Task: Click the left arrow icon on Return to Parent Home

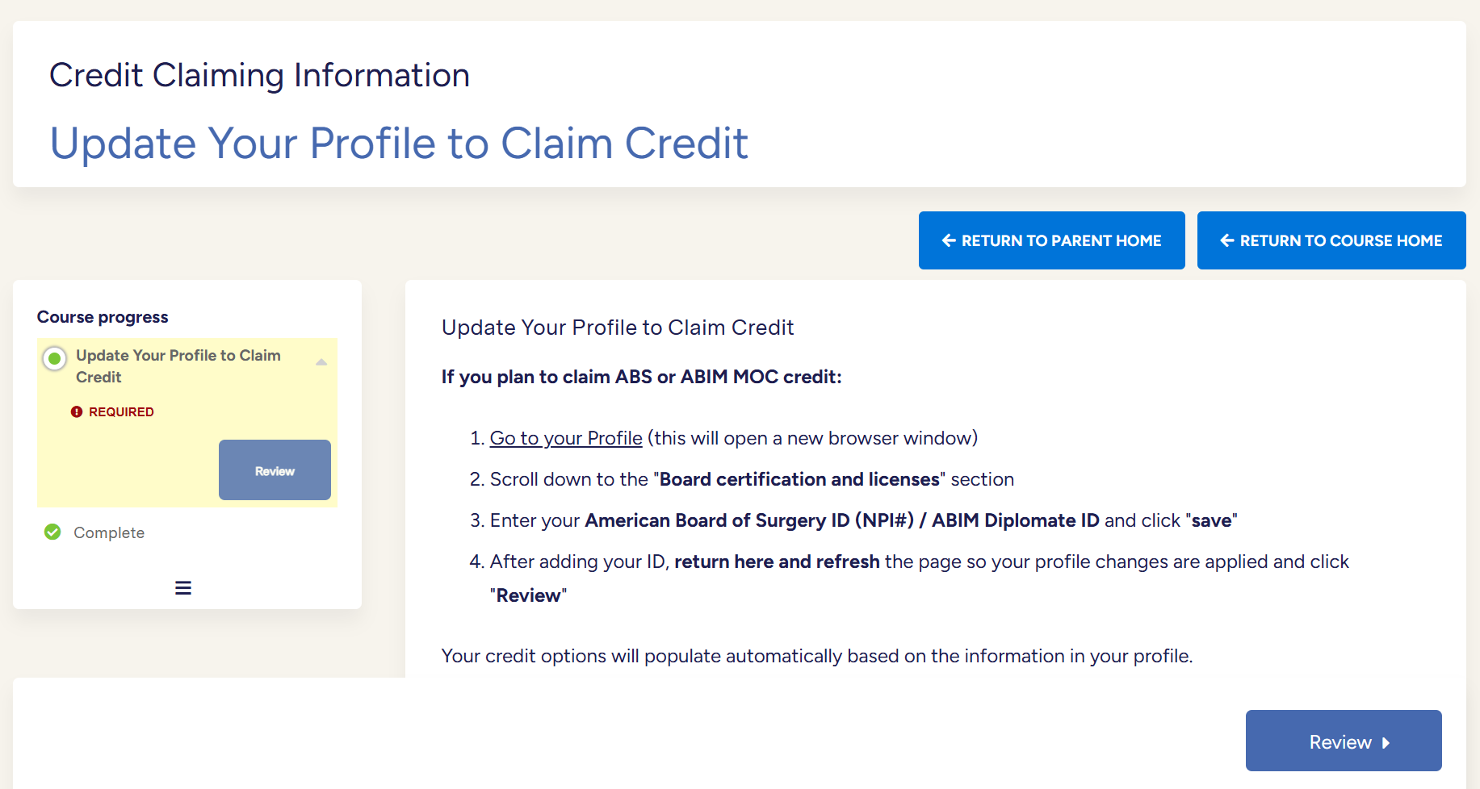Action: 949,240
